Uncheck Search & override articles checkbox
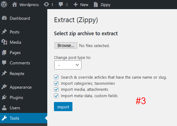177x126 pixels. click(x=56, y=77)
